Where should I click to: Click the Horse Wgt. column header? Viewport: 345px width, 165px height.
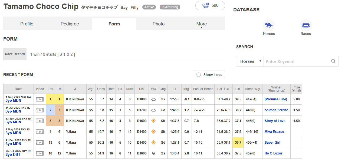(253, 89)
